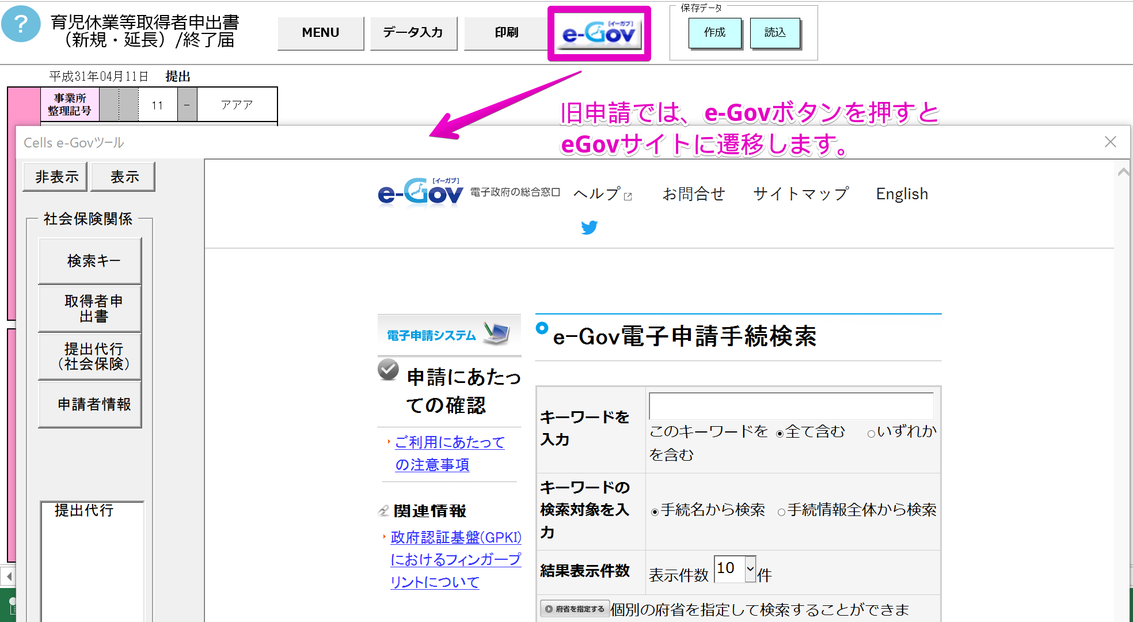Open 提出代行（社会保険） button
1133x622 pixels.
tap(90, 356)
